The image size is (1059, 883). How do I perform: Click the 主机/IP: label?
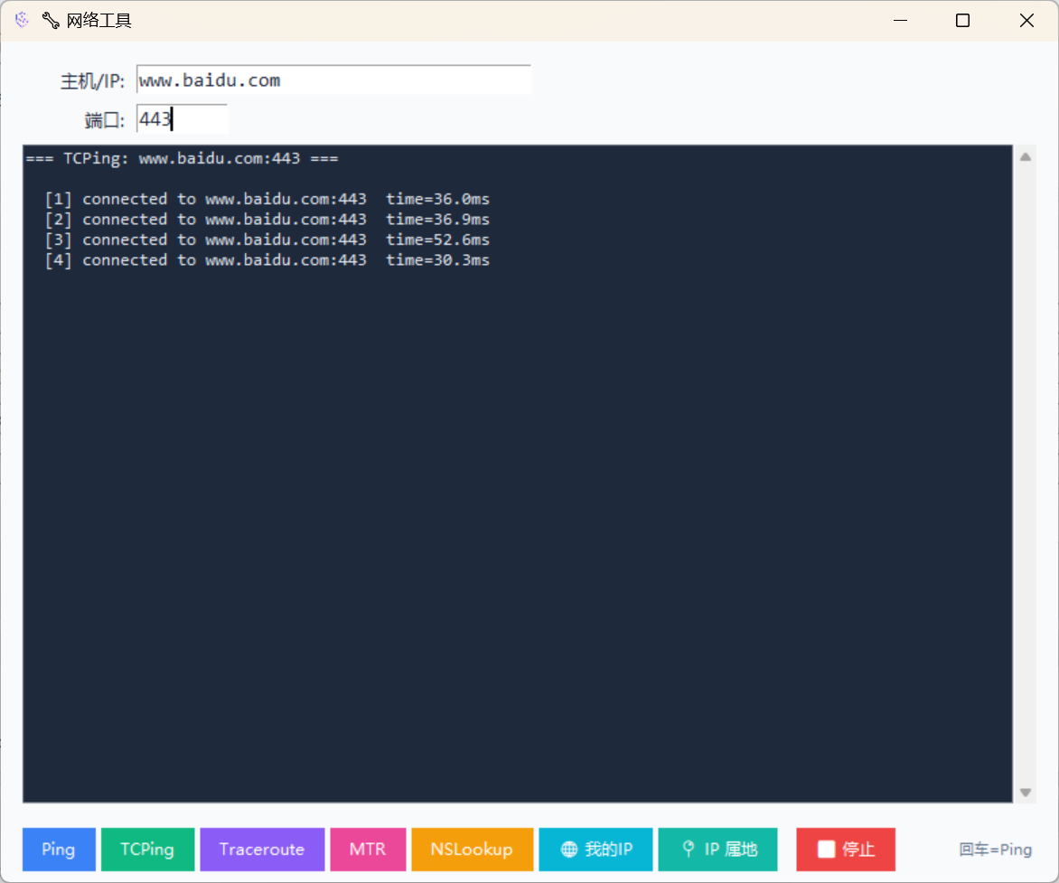click(92, 81)
